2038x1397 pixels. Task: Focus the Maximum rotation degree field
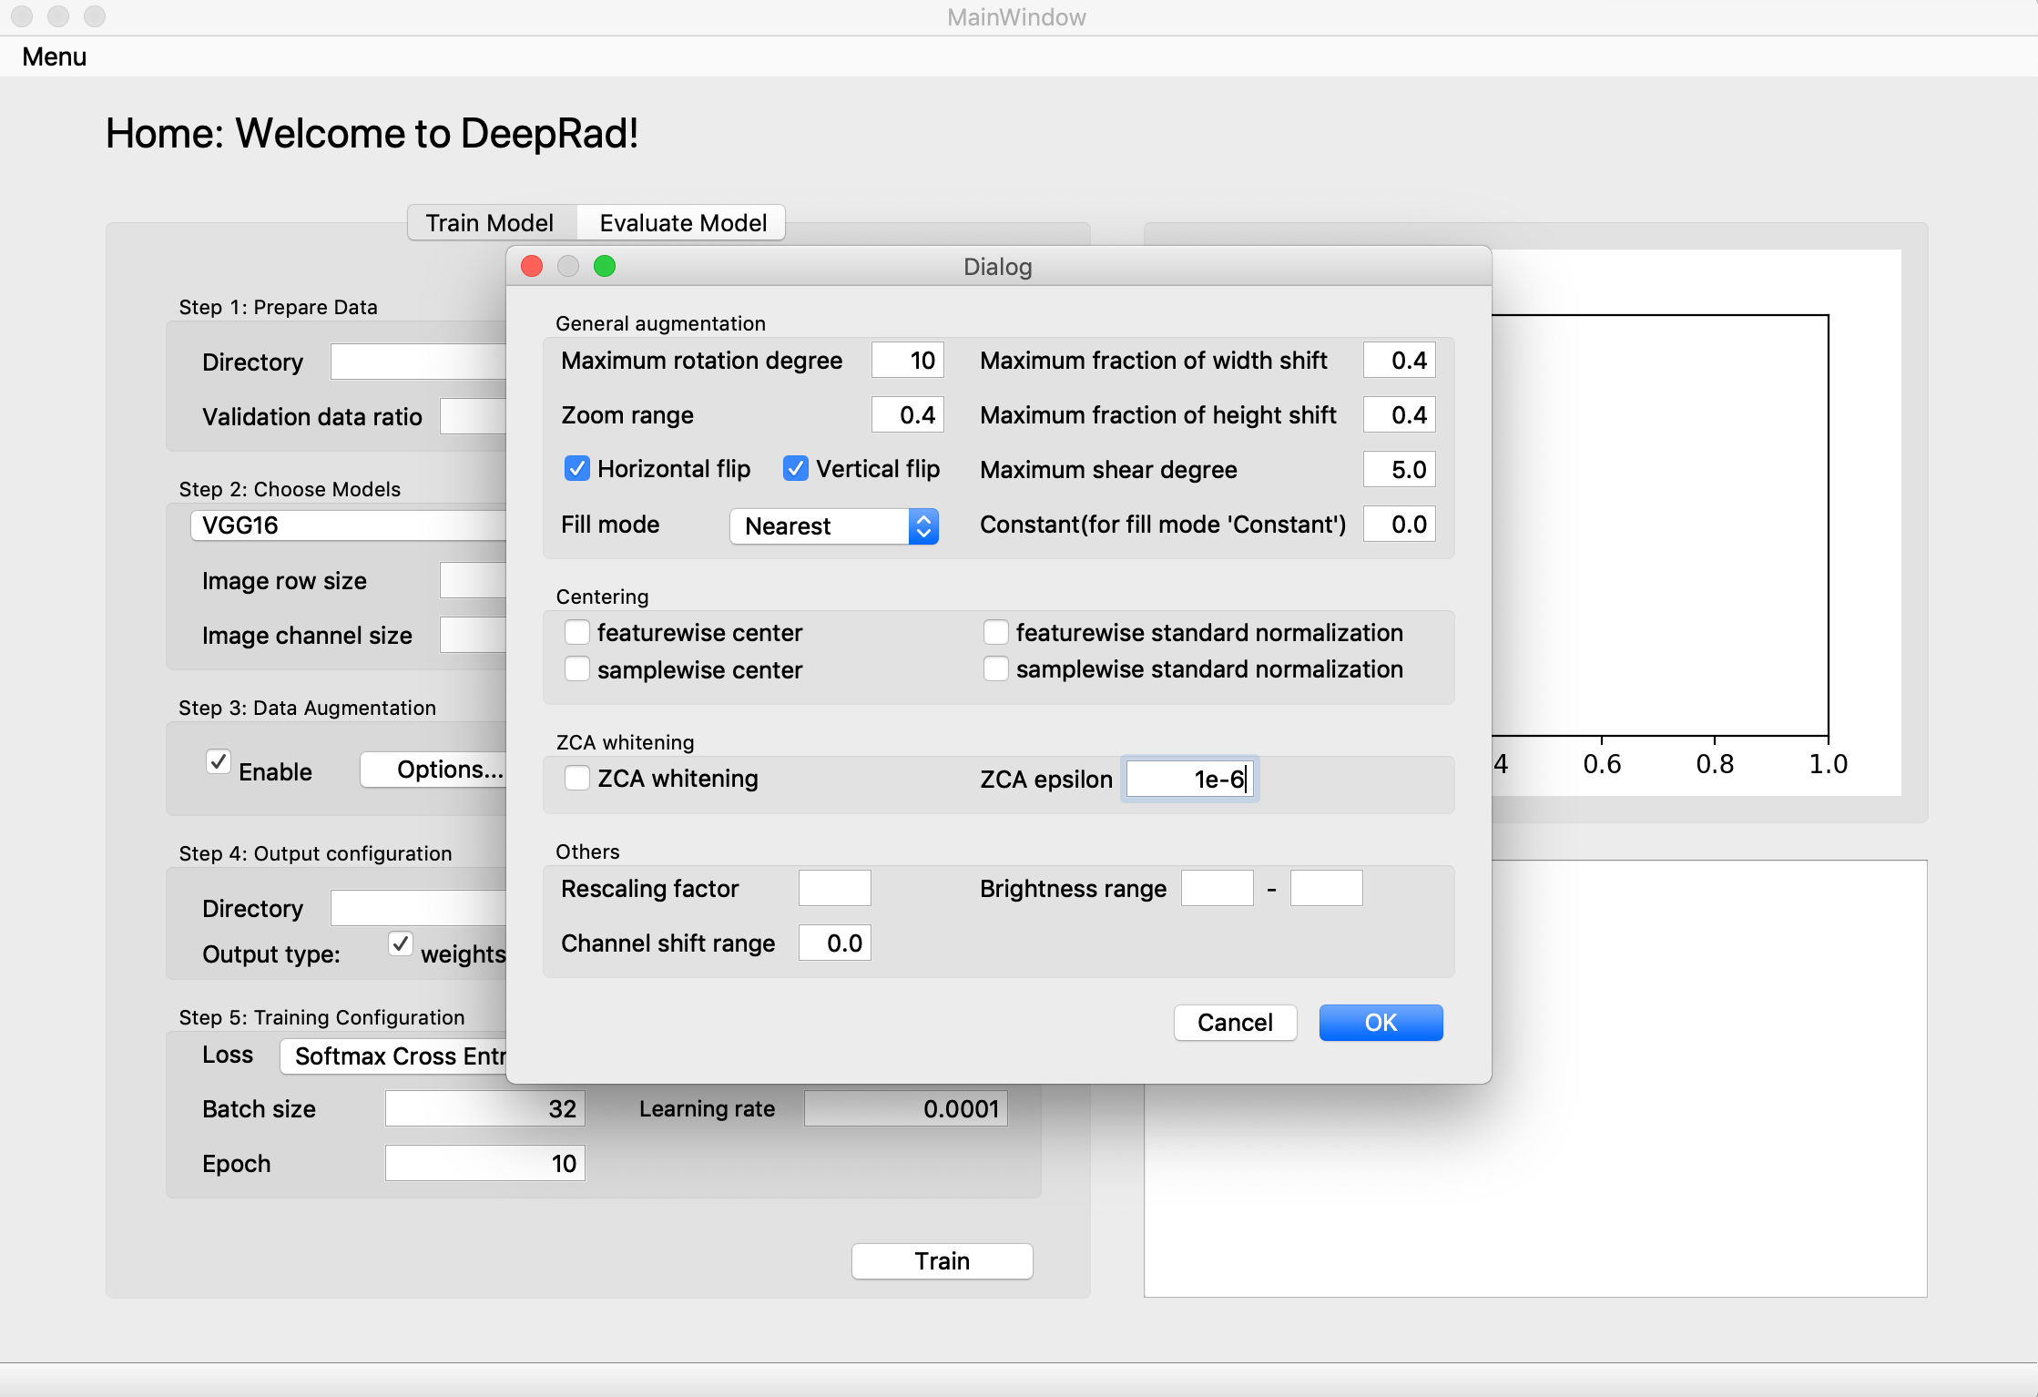tap(907, 361)
